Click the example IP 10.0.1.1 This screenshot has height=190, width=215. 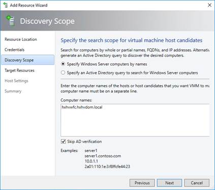pyautogui.click(x=91, y=161)
